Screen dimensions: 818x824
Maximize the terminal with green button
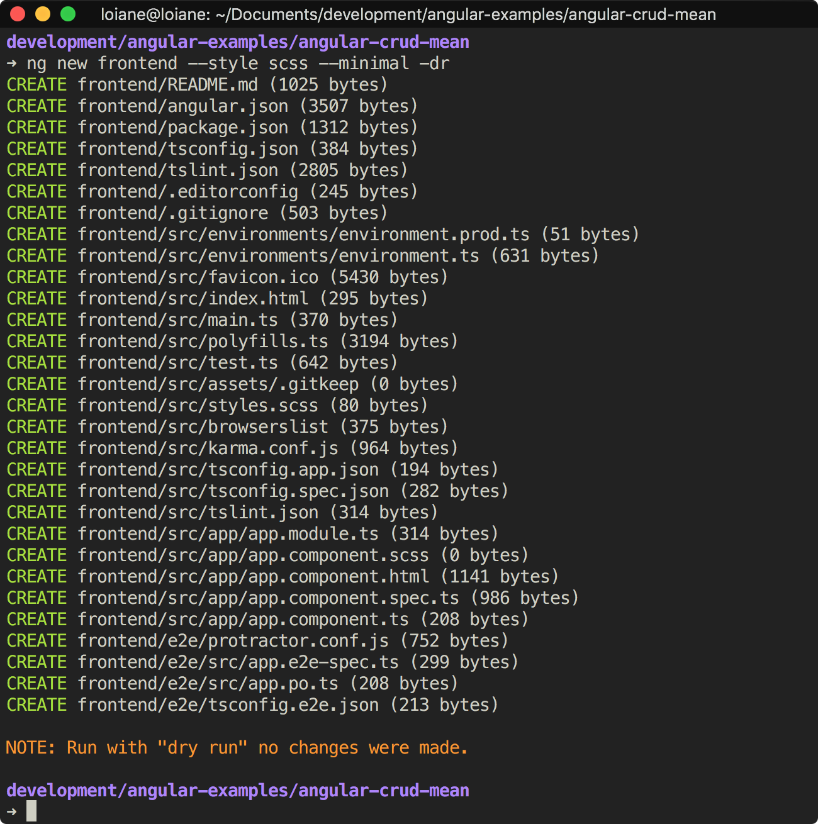coord(68,14)
